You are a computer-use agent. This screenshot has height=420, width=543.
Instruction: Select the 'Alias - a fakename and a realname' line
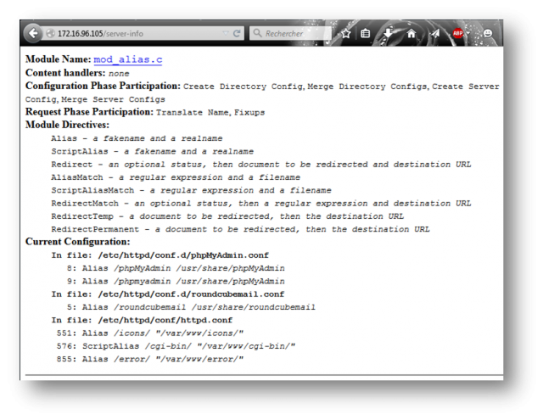(137, 138)
